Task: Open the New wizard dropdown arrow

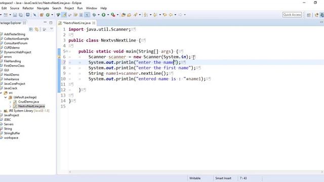Action: (10, 15)
